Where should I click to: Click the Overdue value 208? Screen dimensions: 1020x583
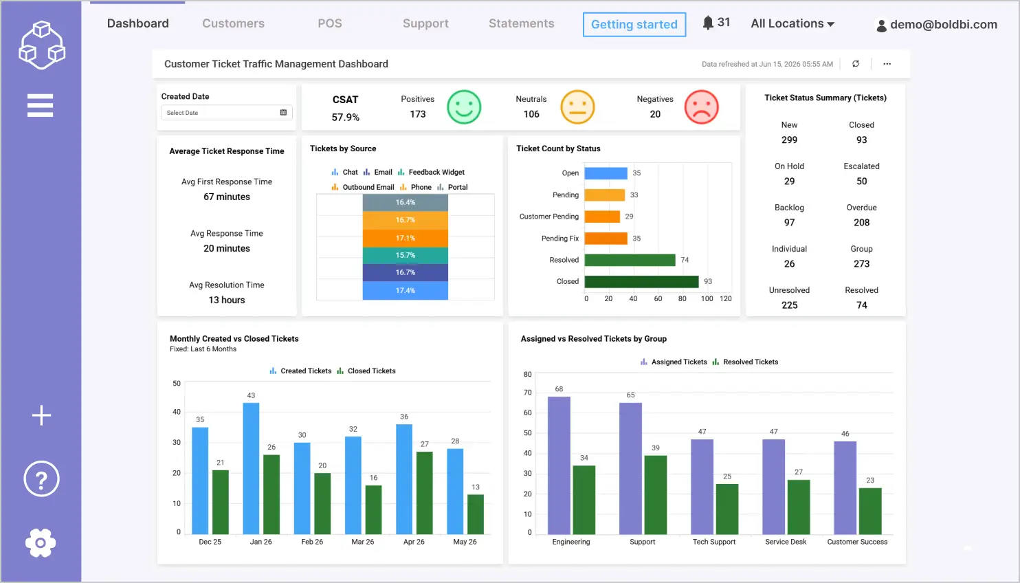[861, 223]
